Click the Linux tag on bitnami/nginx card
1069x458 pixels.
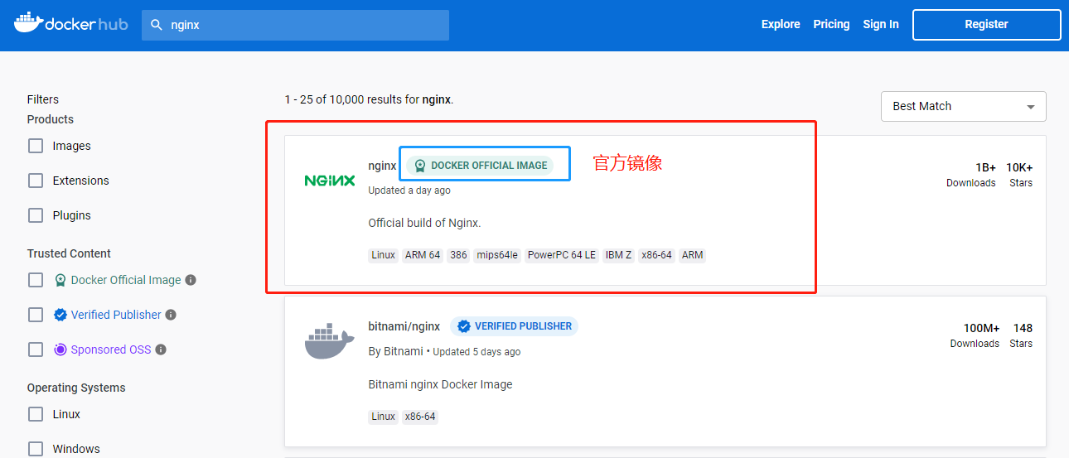pyautogui.click(x=384, y=417)
